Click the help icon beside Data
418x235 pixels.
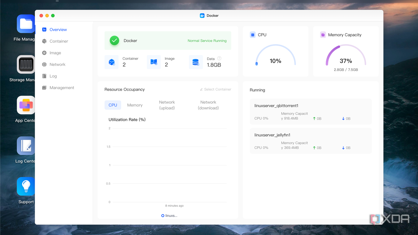pyautogui.click(x=219, y=58)
